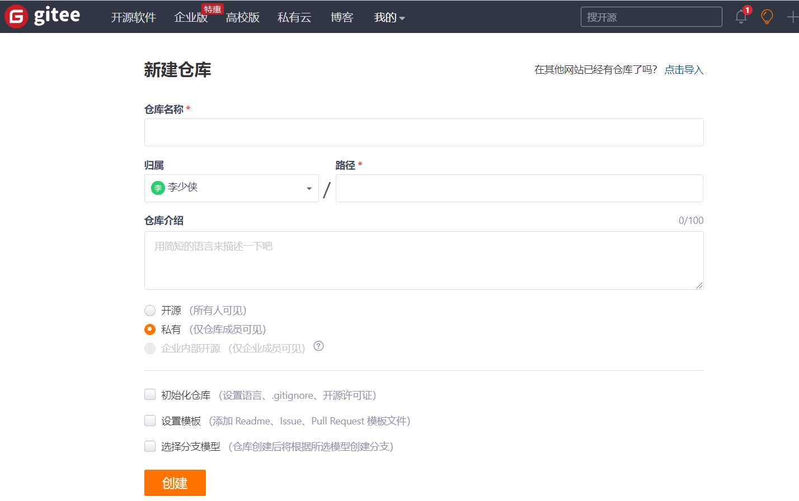Click the notification badge showing 1

point(746,10)
